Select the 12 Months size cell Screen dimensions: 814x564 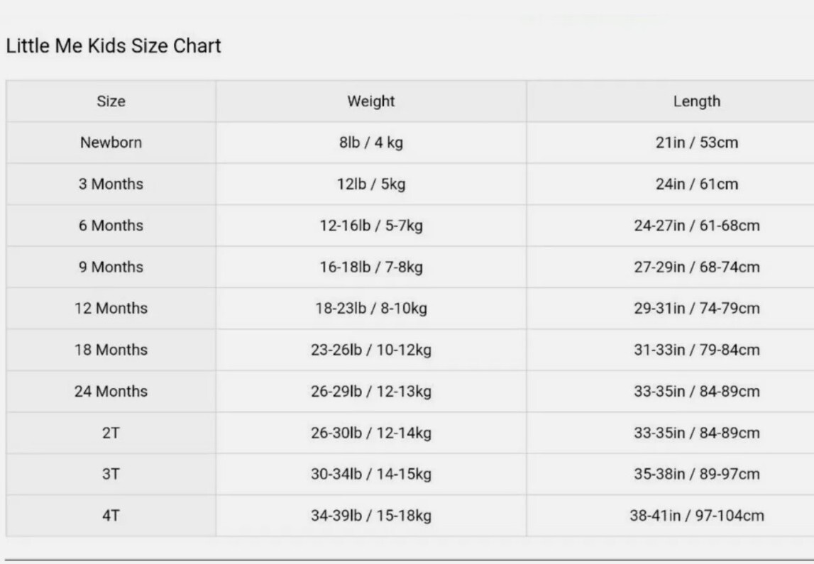pos(111,309)
